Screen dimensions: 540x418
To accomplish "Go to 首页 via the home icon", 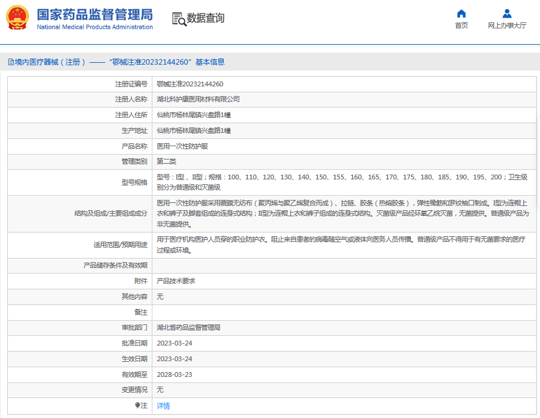I will pos(461,13).
